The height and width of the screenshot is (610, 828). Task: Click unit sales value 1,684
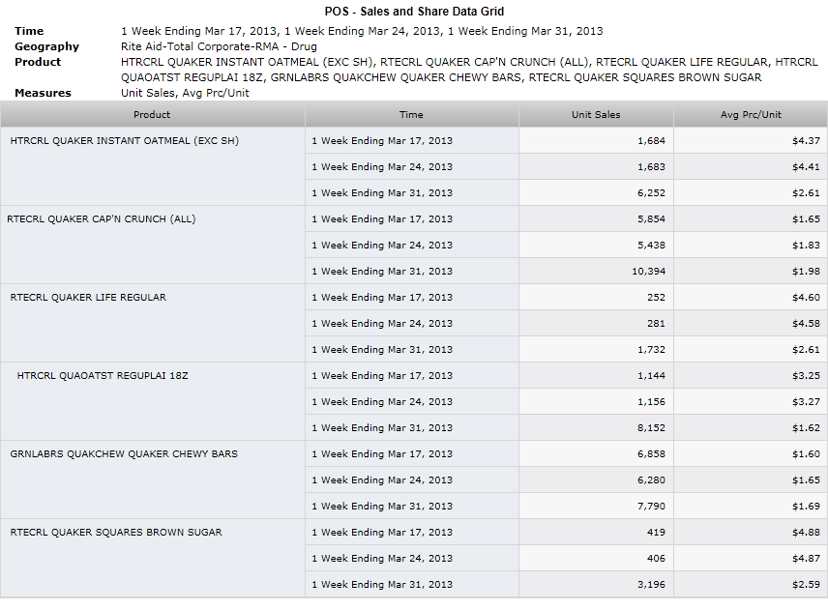[x=651, y=141]
